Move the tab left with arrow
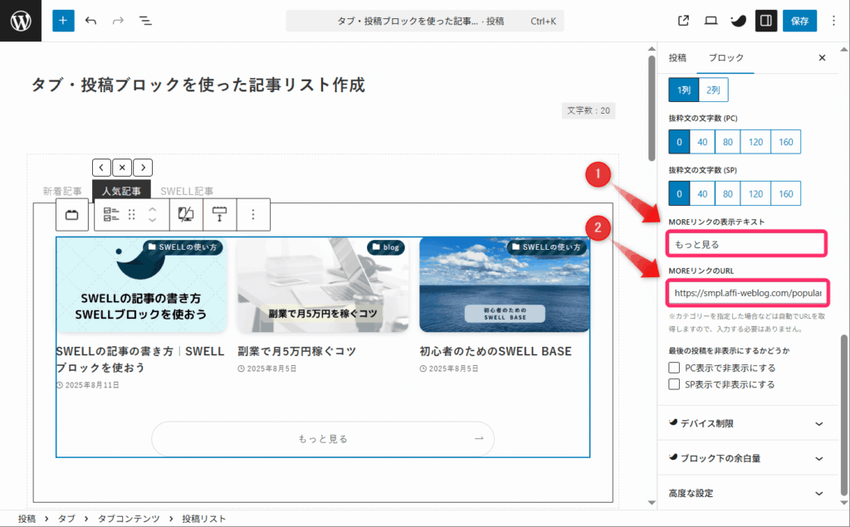This screenshot has width=850, height=527. (101, 168)
